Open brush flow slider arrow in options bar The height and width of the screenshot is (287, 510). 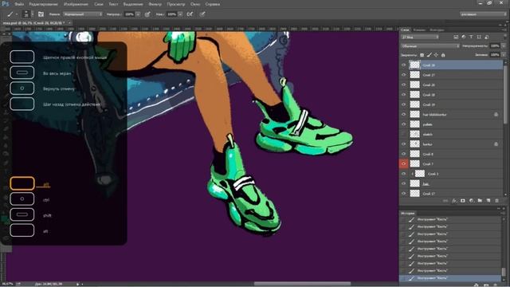click(x=180, y=14)
